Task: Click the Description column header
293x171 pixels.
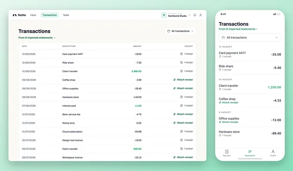Action: [69, 46]
